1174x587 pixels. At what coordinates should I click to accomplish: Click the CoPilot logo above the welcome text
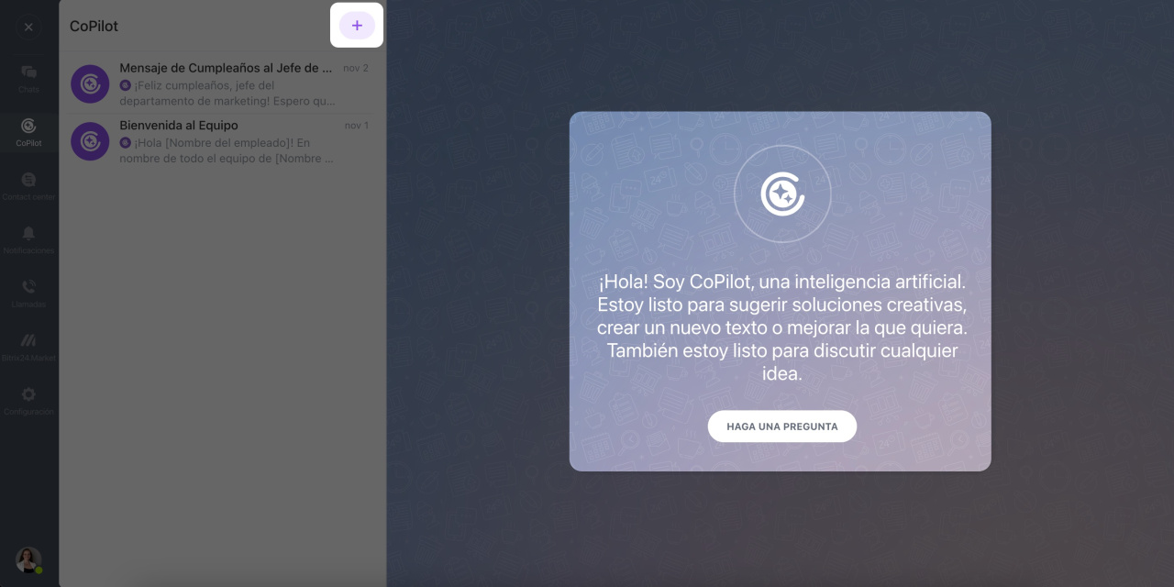(781, 194)
